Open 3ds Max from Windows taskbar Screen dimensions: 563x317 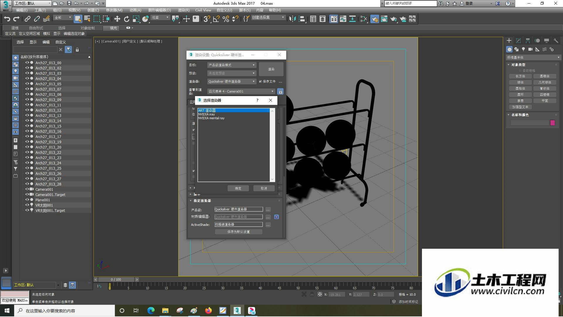[x=237, y=311]
